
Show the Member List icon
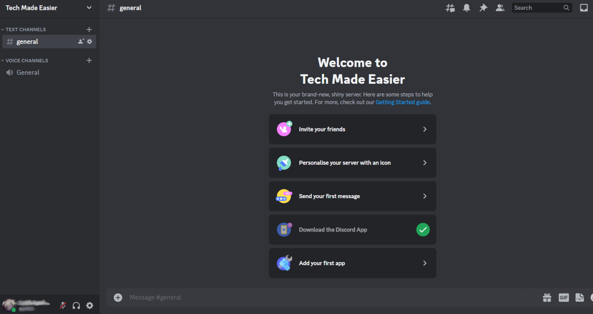500,8
